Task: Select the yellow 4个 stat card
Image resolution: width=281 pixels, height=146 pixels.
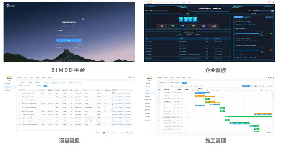Action: [193, 26]
